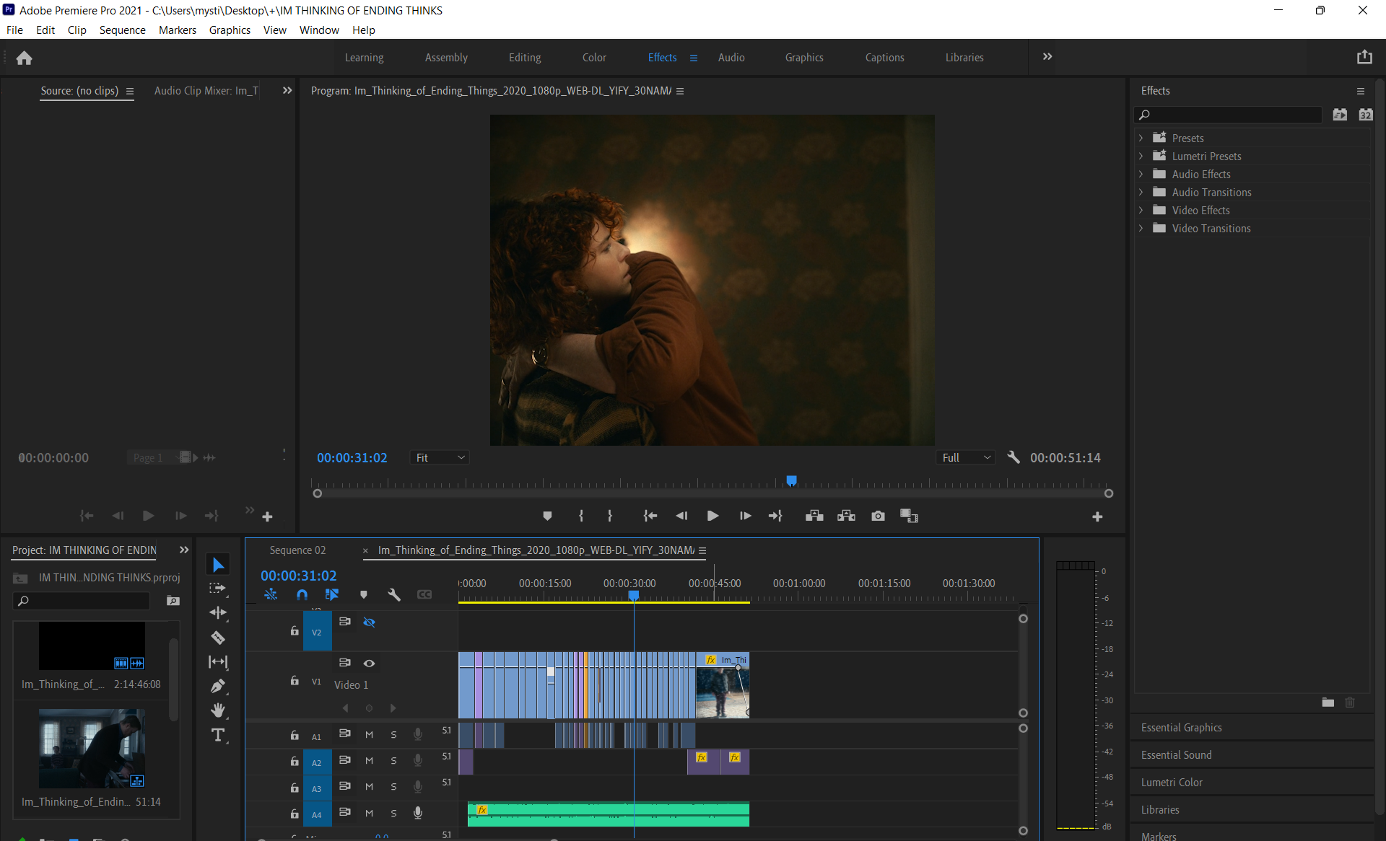
Task: Click Go to In point button
Action: (650, 516)
